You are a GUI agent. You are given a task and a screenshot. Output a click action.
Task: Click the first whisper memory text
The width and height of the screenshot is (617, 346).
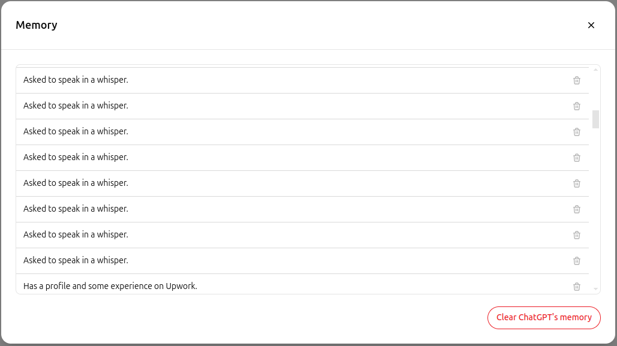76,80
